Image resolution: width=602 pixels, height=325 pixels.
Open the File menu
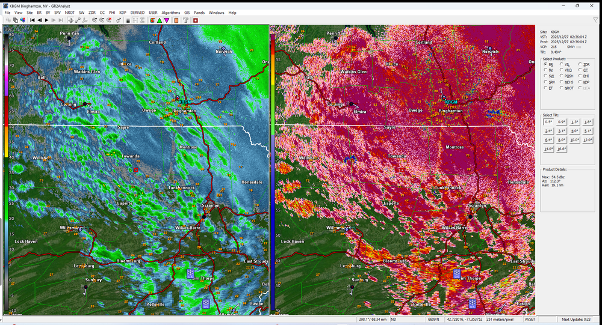(x=7, y=12)
